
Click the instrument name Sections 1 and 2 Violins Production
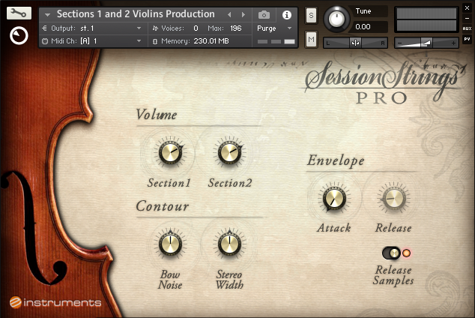coord(136,14)
